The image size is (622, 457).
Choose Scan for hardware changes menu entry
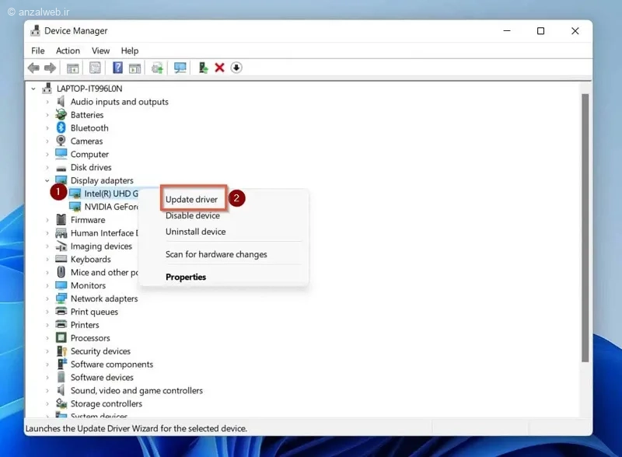(x=216, y=254)
